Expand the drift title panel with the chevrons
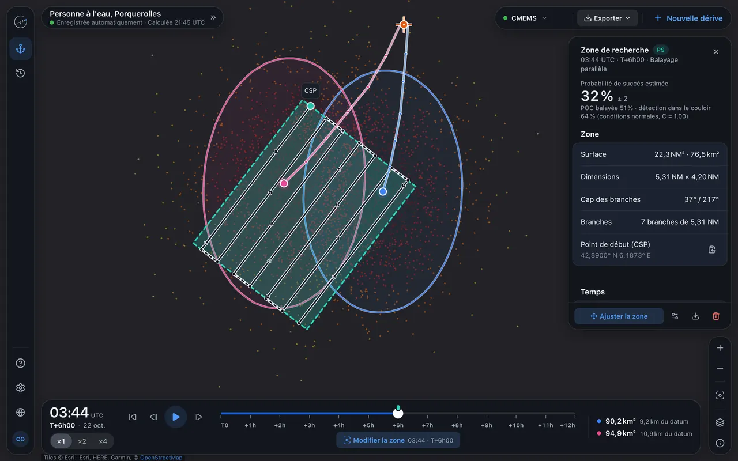Image resolution: width=738 pixels, height=461 pixels. point(213,18)
